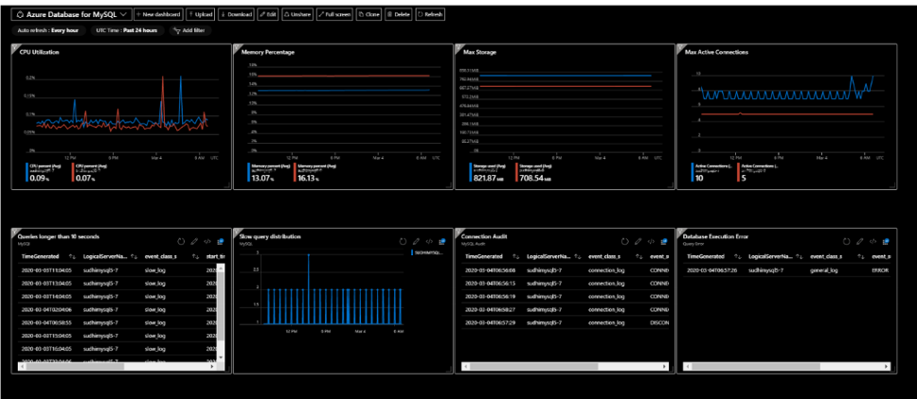Edit the Database Execution Error tile
Screen dimensions: 917x399
860,241
